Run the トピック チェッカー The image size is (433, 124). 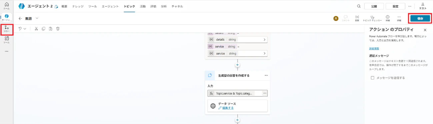pos(372,19)
